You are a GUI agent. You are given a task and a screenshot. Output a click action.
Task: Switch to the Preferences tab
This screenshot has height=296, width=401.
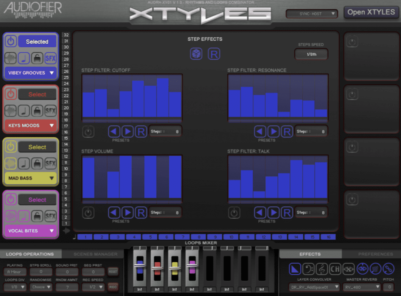pyautogui.click(x=371, y=254)
